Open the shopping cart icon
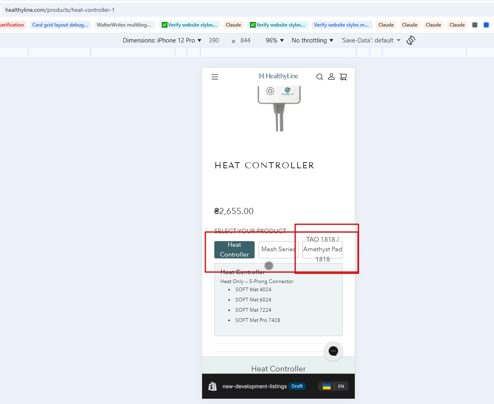This screenshot has height=404, width=494. click(343, 76)
